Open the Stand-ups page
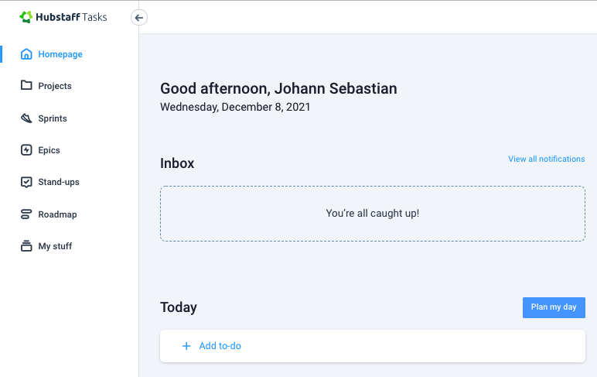 (x=59, y=182)
